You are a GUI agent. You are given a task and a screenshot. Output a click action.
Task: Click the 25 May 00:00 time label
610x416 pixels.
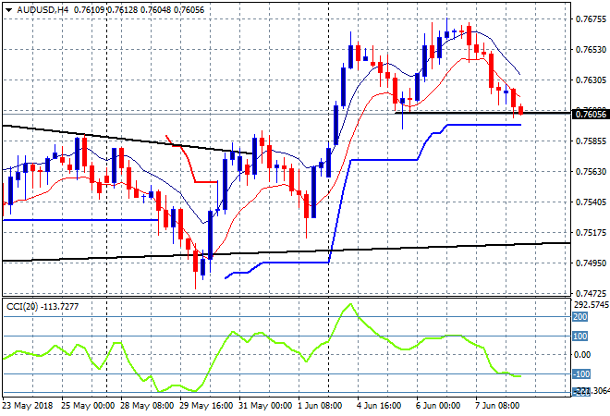[x=88, y=405]
